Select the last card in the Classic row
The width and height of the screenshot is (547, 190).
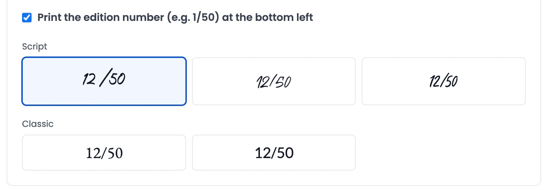pos(274,153)
